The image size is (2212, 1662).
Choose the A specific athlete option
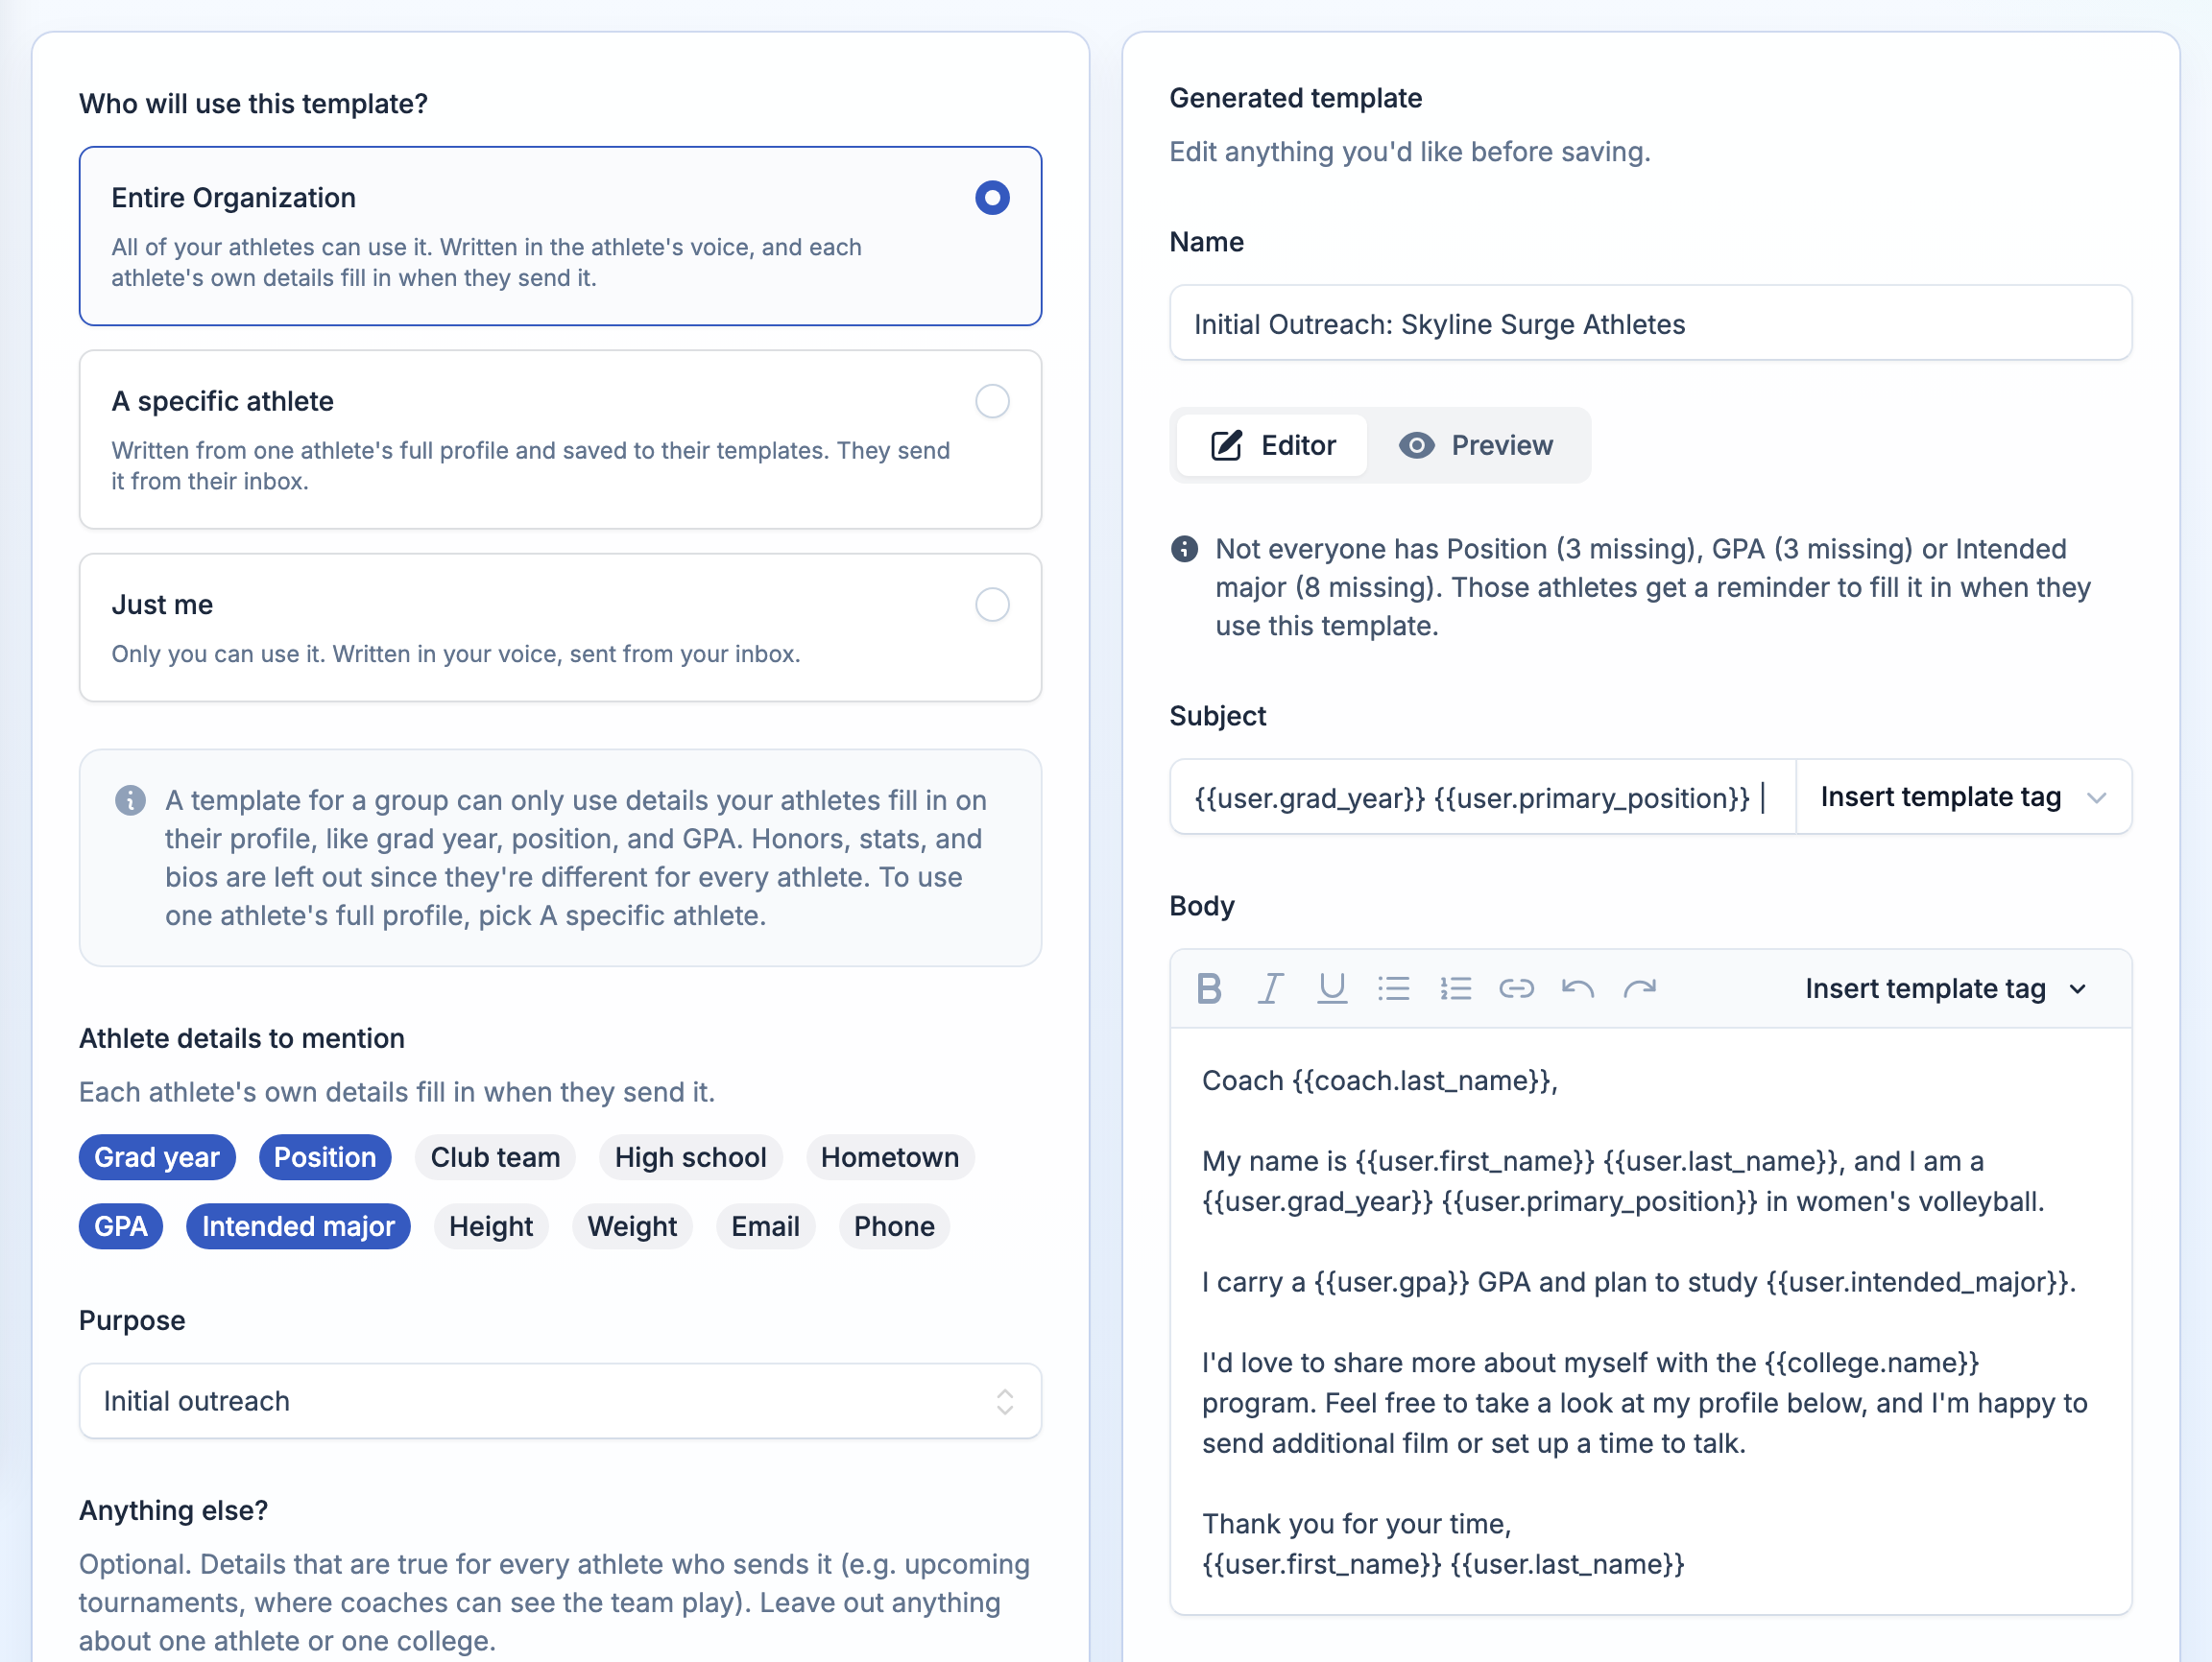991,401
